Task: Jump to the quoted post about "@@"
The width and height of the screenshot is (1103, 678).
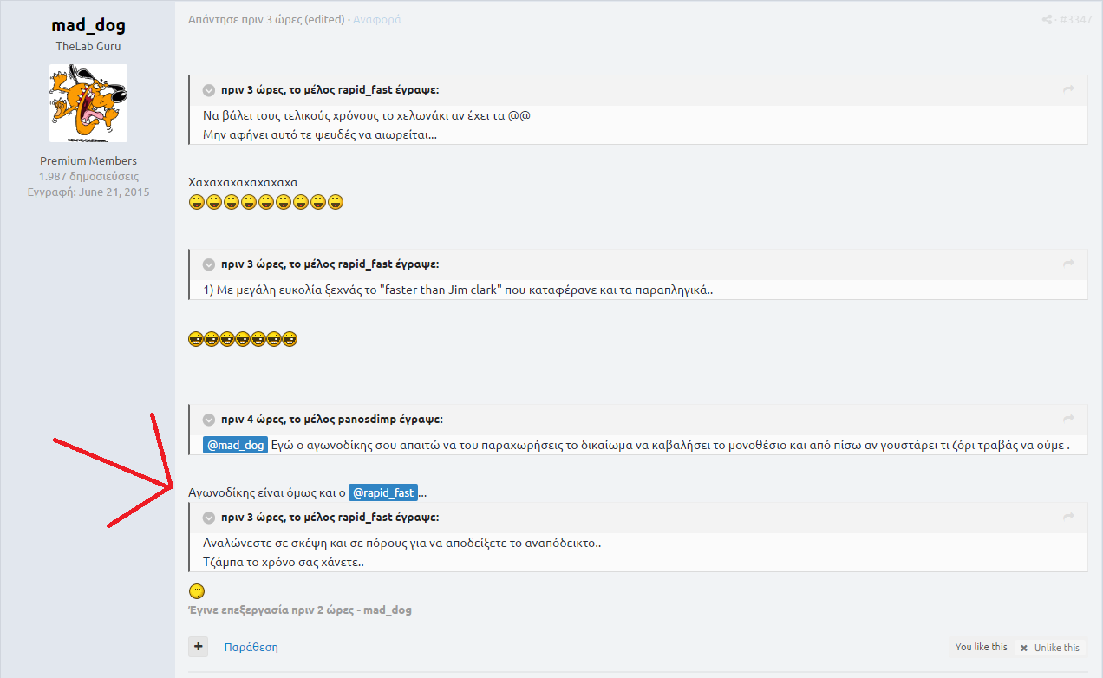Action: pyautogui.click(x=1069, y=90)
